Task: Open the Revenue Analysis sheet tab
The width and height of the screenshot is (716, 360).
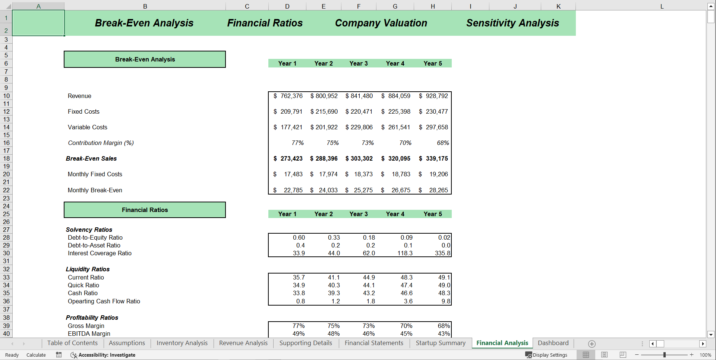Action: [243, 343]
